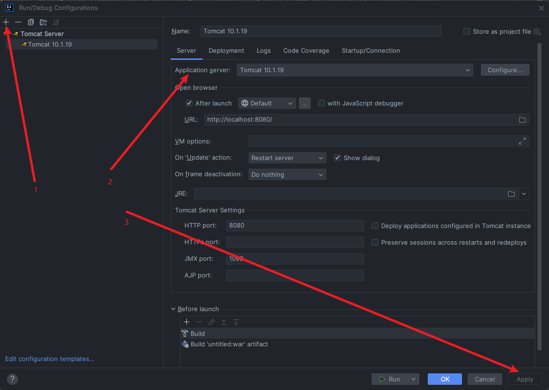
Task: Click the Configure... button
Action: [x=505, y=70]
